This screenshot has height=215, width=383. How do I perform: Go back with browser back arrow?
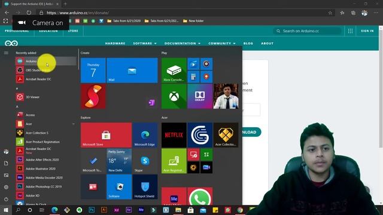click(7, 13)
